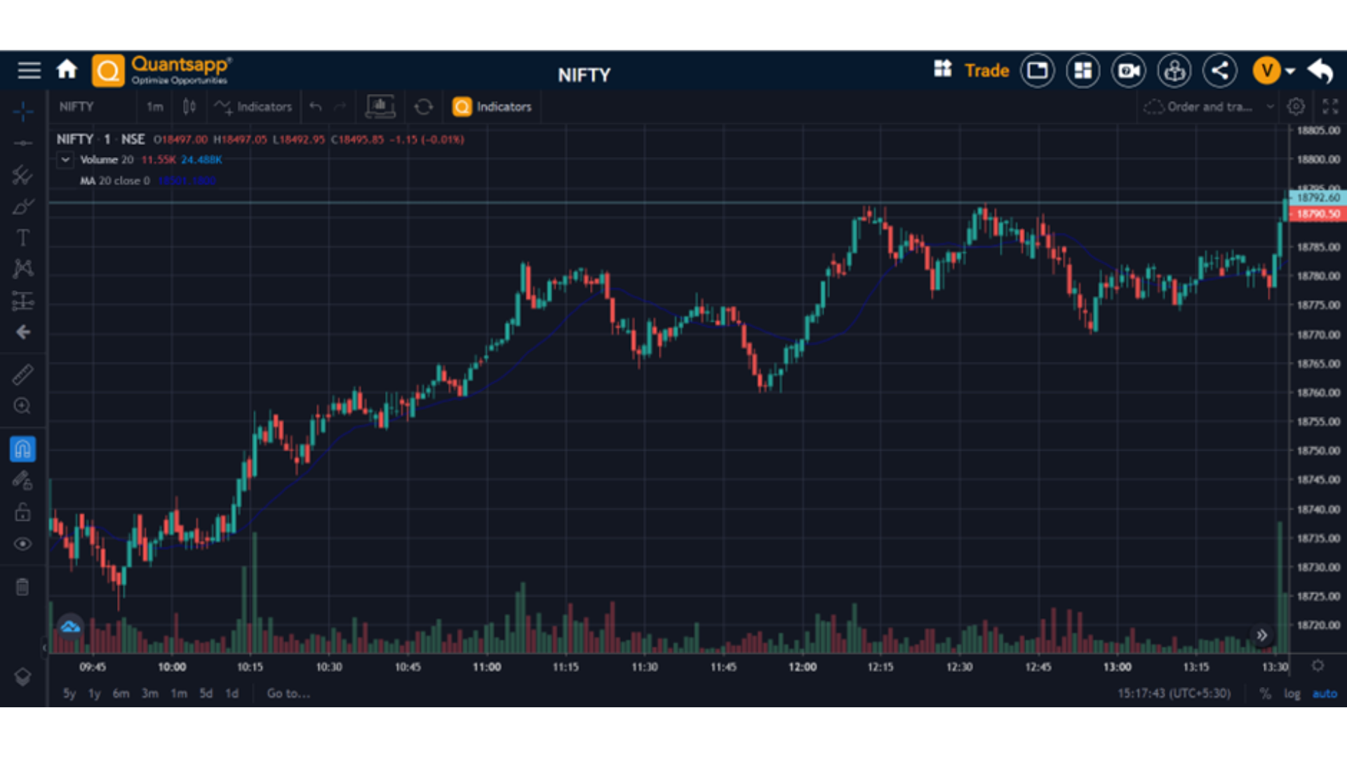Remove drawings with trash icon
The height and width of the screenshot is (757, 1347).
[x=22, y=587]
